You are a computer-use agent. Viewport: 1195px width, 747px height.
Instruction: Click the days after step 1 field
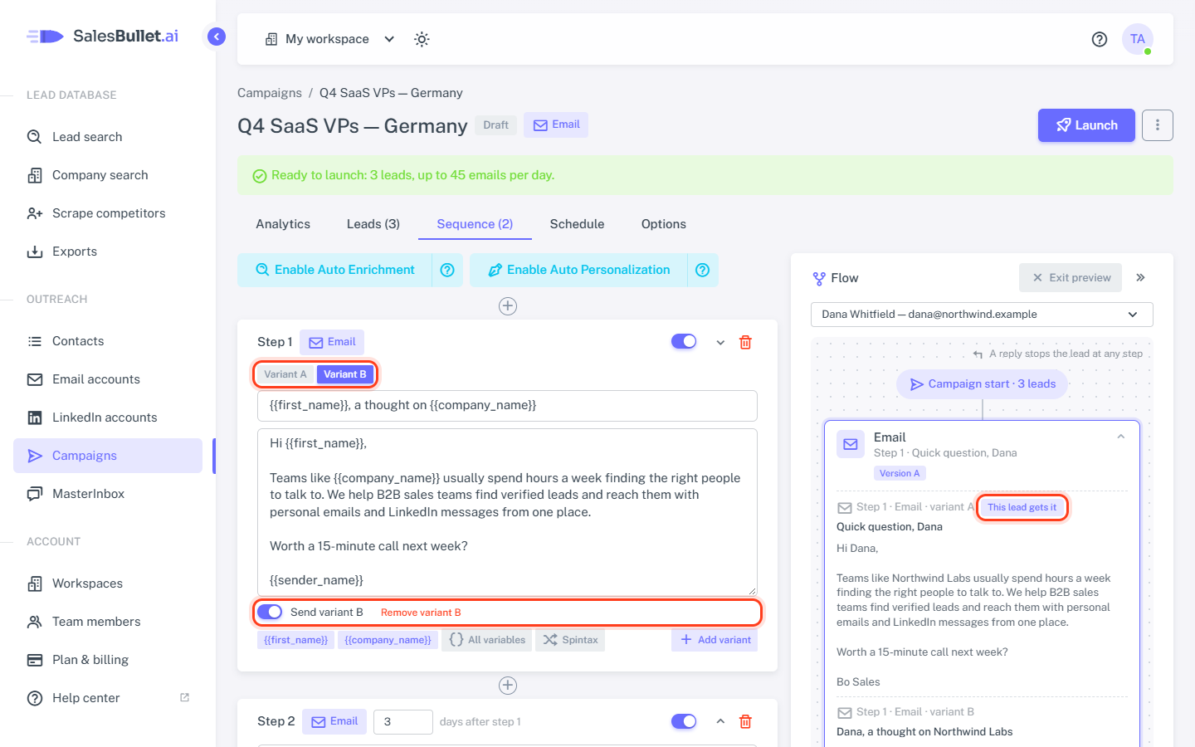403,722
